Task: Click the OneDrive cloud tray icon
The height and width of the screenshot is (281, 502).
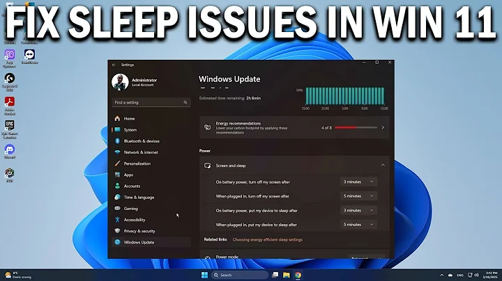Action: click(x=450, y=275)
